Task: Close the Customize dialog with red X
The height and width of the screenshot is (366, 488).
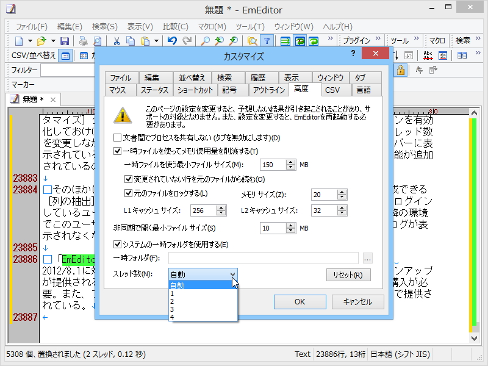Action: point(375,53)
